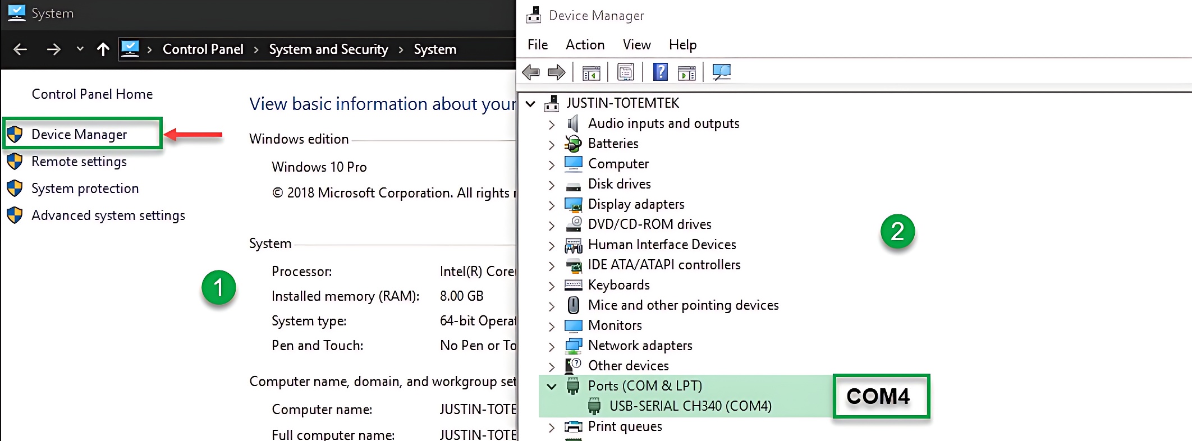The height and width of the screenshot is (441, 1192).
Task: Open the Action menu in Device Manager
Action: (x=585, y=44)
